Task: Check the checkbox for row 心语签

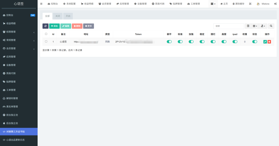Action: coord(46,41)
